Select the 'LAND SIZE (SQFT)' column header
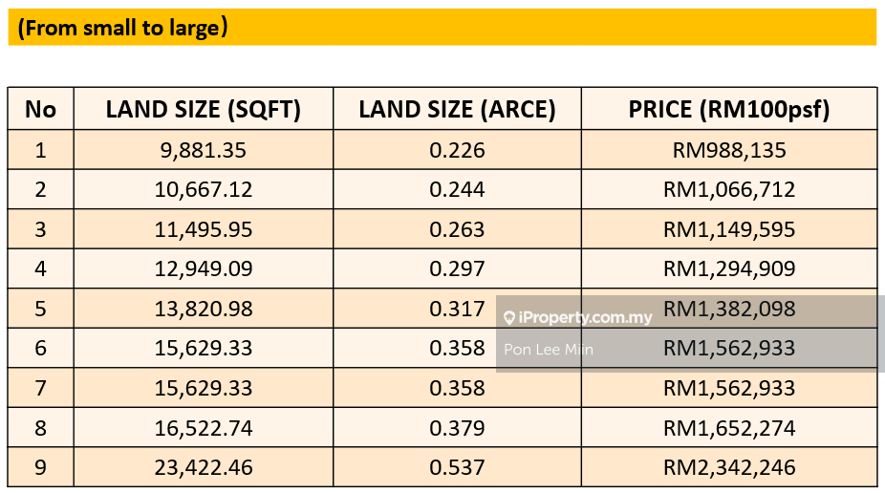This screenshot has width=885, height=493. pos(204,109)
